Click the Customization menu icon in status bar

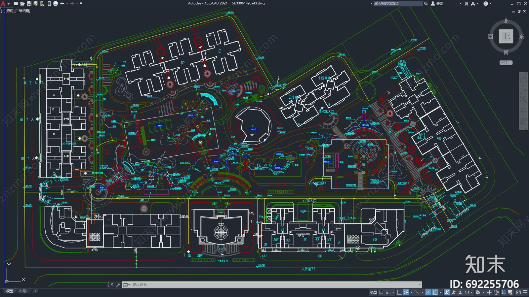[x=525, y=292]
